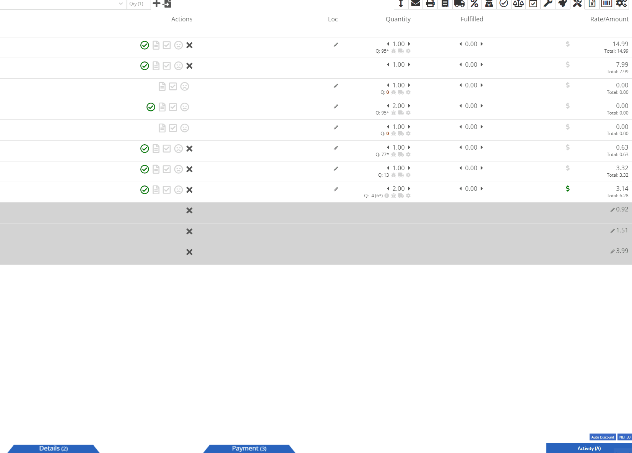Open the Payment (3) tab
The height and width of the screenshot is (453, 632).
click(249, 448)
